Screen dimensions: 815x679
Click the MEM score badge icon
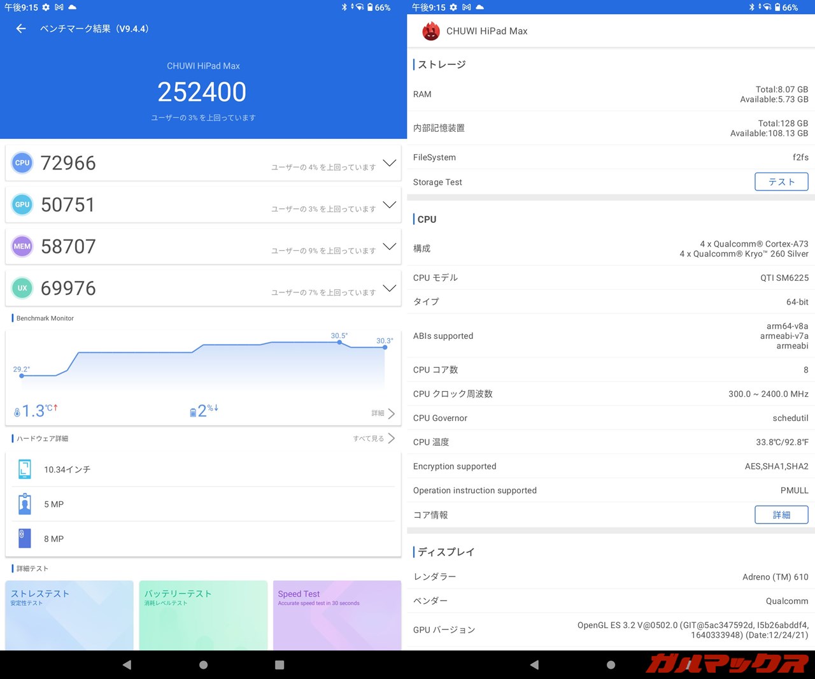(22, 247)
